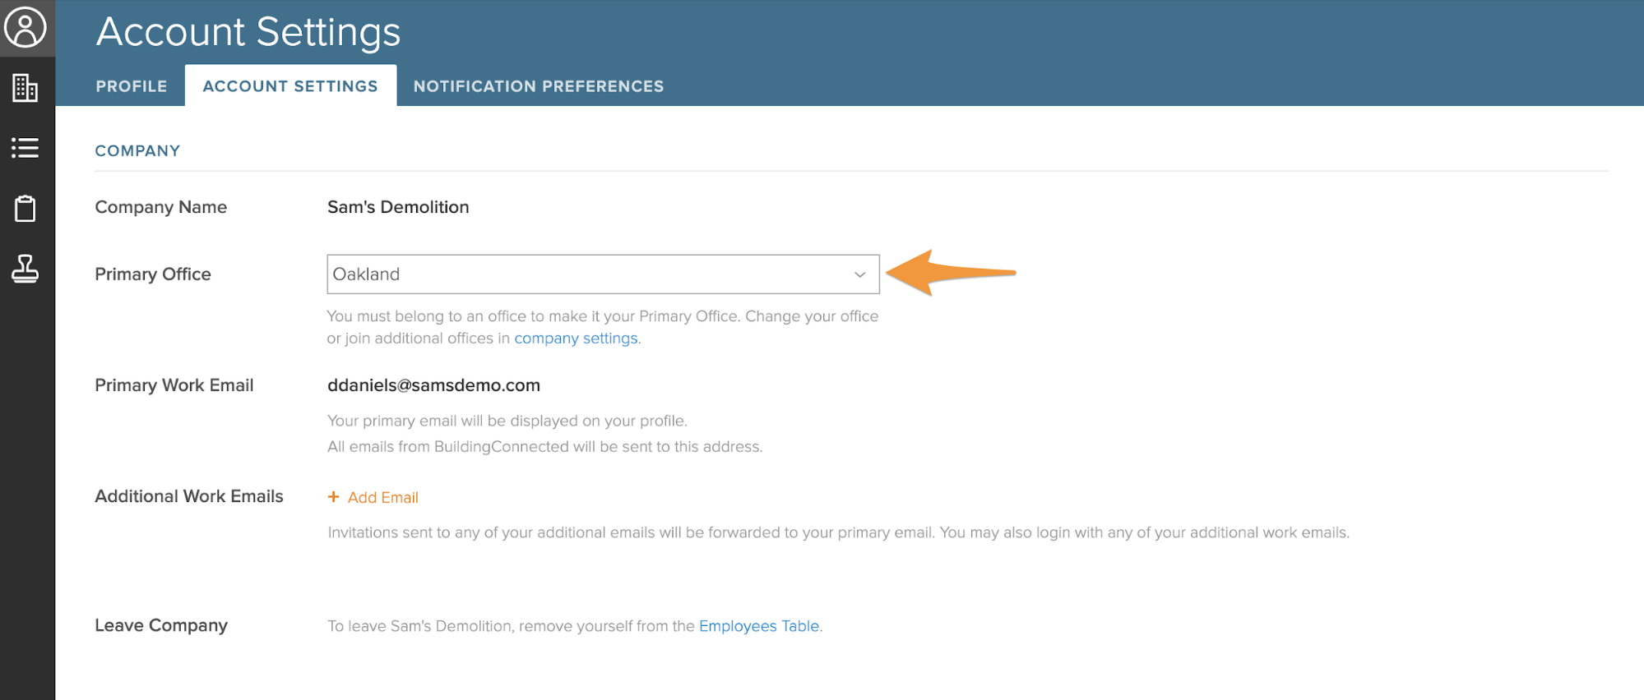The width and height of the screenshot is (1644, 700).
Task: Click the COMPANY section heading
Action: click(x=137, y=151)
